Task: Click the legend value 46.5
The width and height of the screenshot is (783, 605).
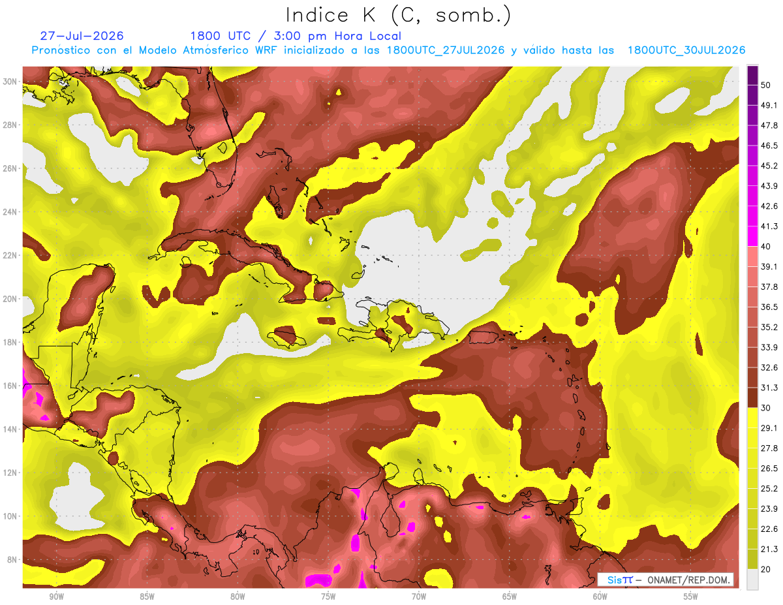Action: click(769, 146)
